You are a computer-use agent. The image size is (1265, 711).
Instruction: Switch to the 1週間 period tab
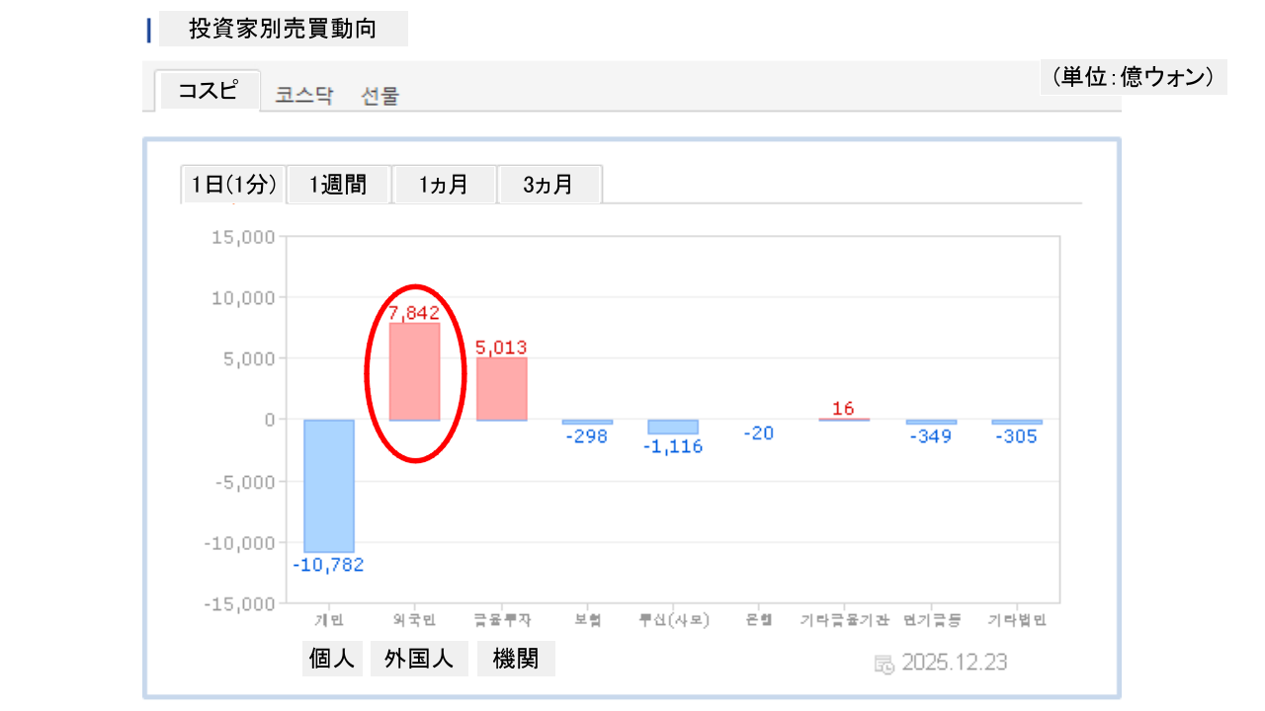[x=338, y=185]
